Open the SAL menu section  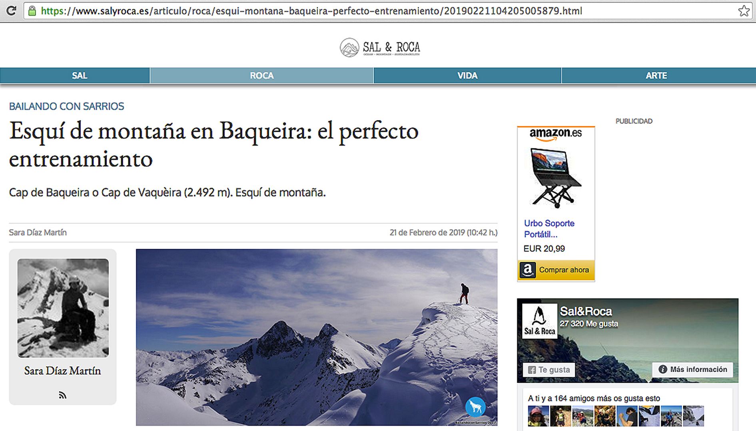79,75
